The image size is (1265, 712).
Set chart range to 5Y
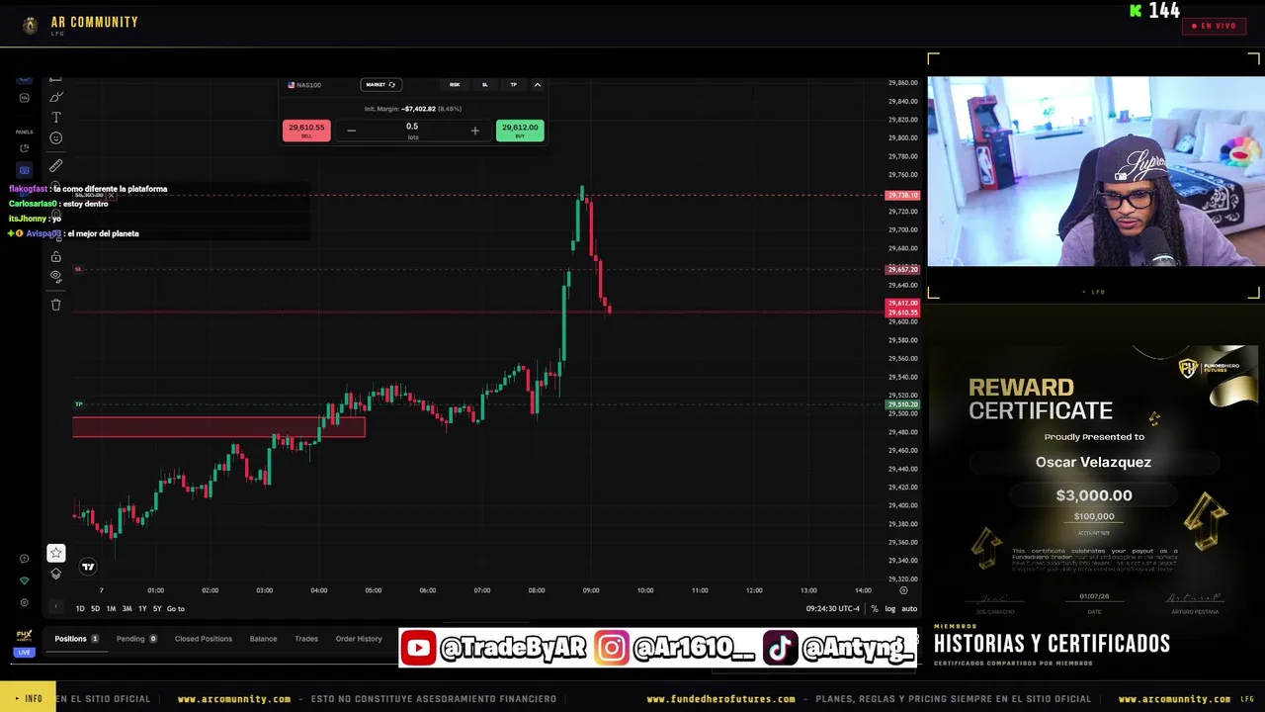point(157,609)
